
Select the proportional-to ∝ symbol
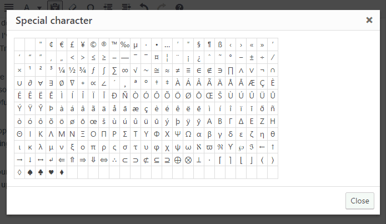tap(93, 83)
